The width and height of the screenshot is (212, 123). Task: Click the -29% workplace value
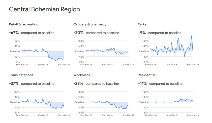pyautogui.click(x=78, y=84)
